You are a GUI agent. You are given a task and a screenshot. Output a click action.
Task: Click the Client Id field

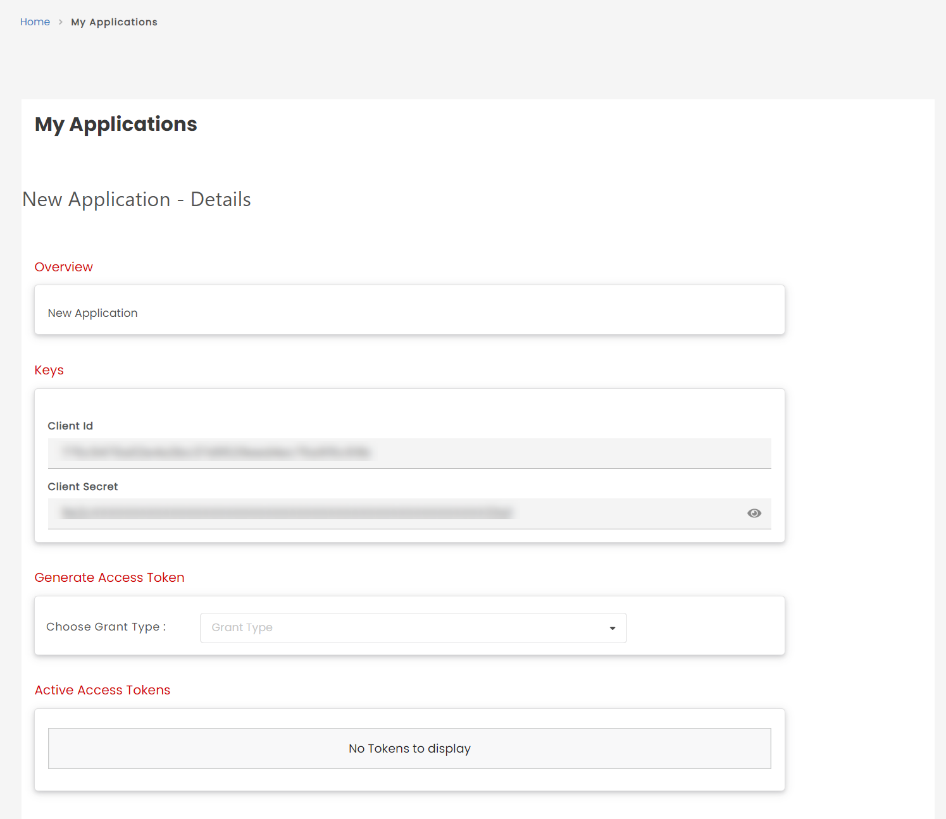409,453
